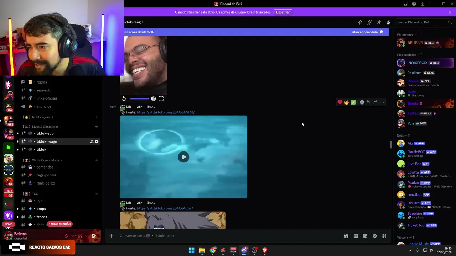Forward the hovered message
Image resolution: width=456 pixels, height=256 pixels.
[x=375, y=102]
